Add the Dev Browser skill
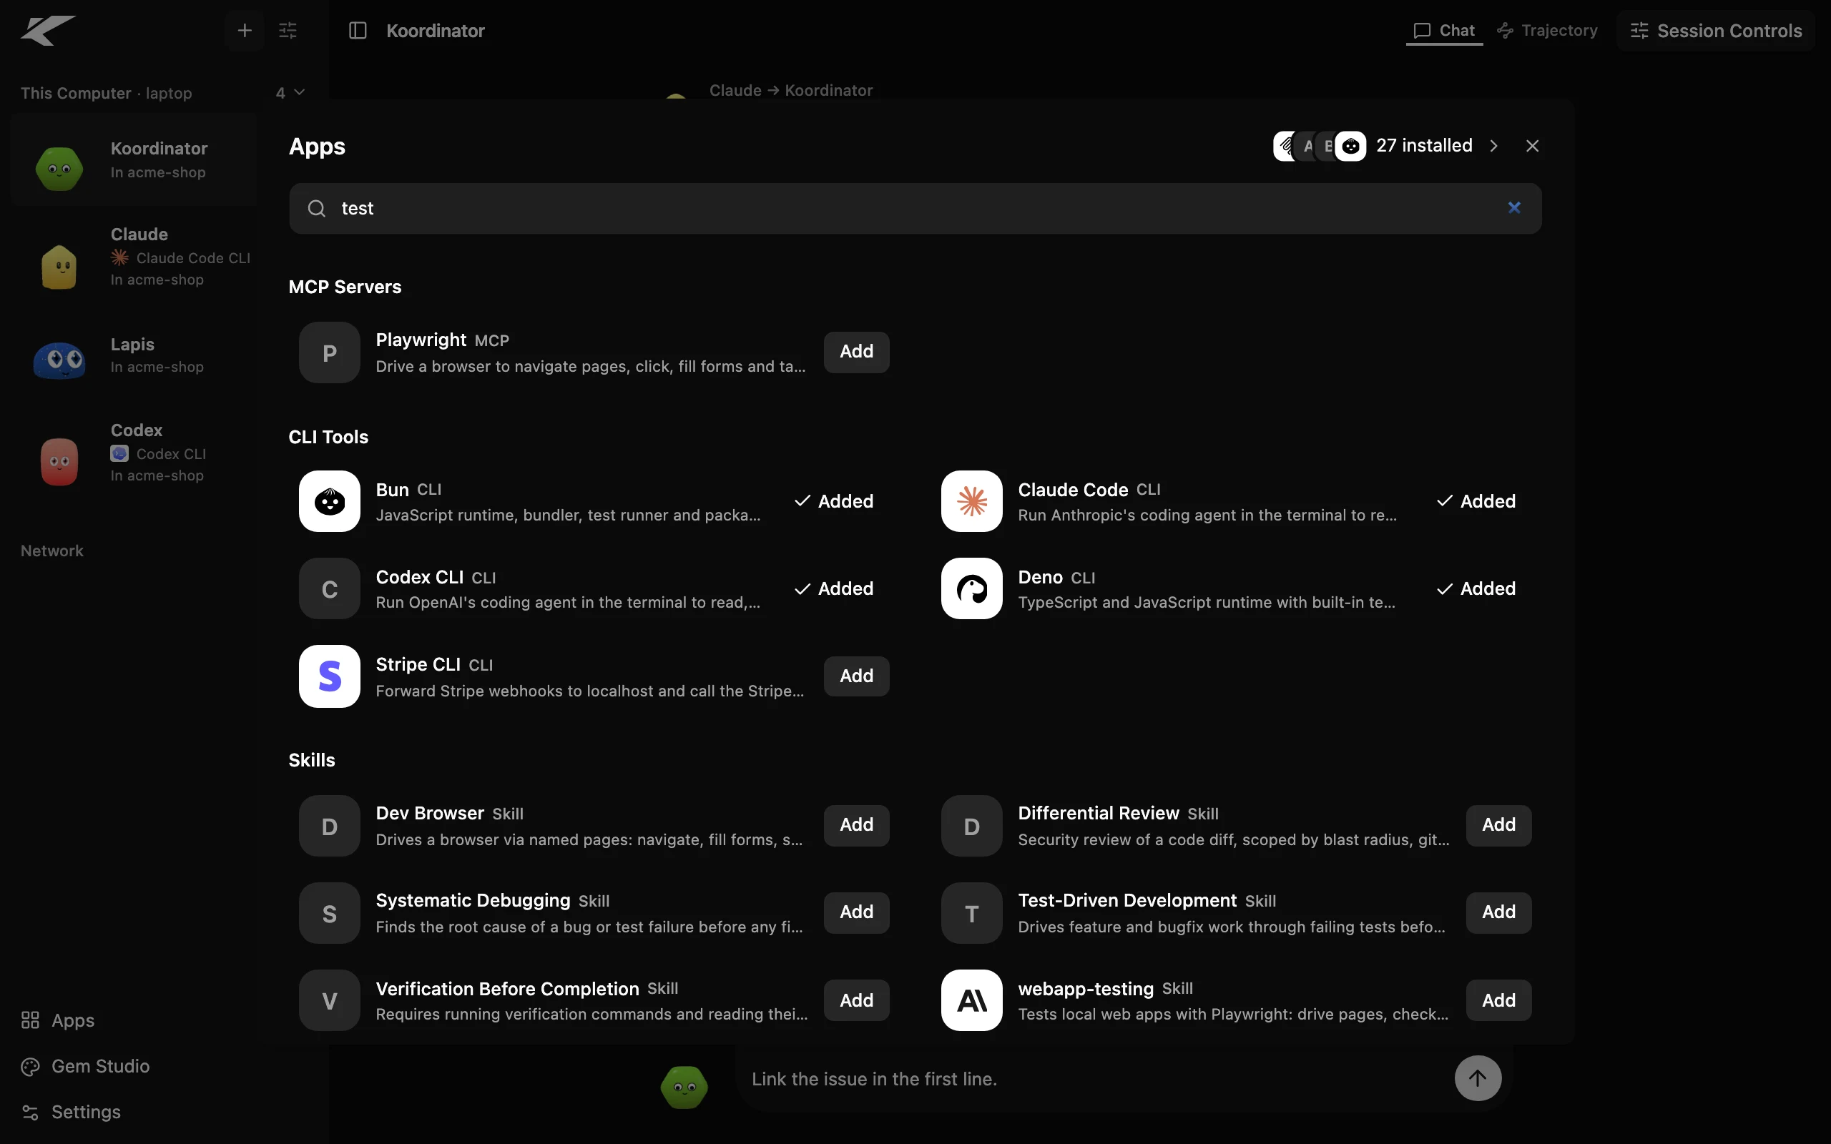The height and width of the screenshot is (1144, 1831). (x=855, y=824)
